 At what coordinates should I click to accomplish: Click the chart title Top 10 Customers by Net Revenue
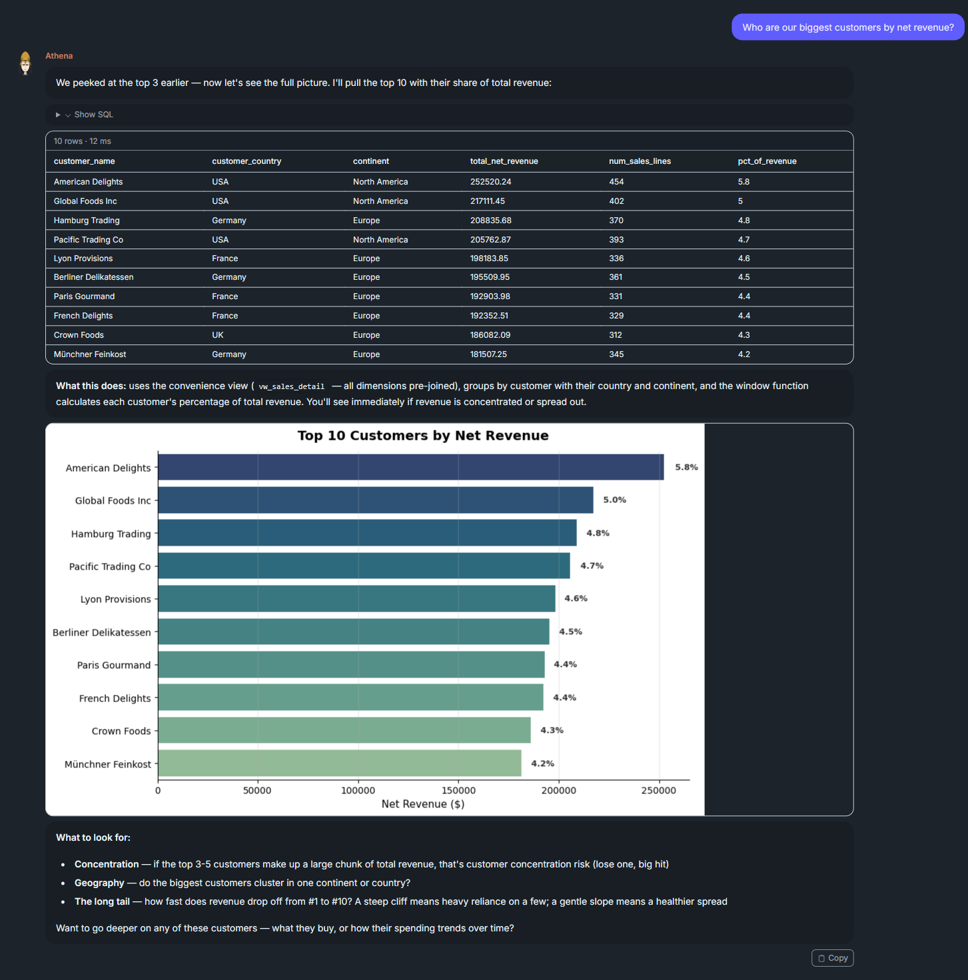click(x=423, y=436)
